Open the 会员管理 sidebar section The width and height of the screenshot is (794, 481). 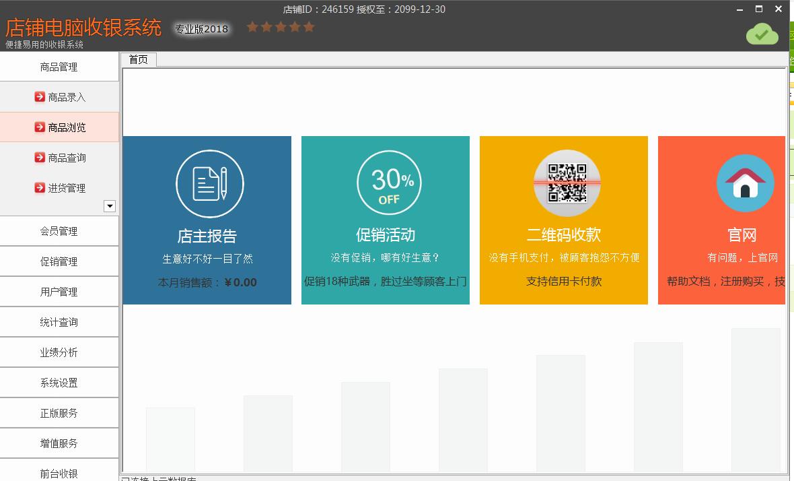click(59, 231)
